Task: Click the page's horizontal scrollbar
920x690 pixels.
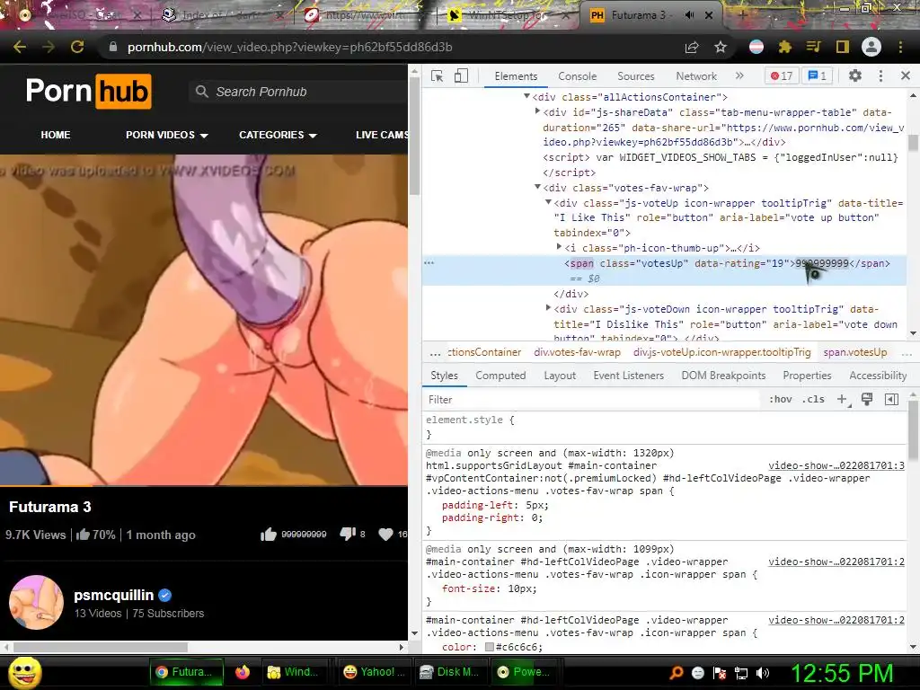Action: pos(100,647)
